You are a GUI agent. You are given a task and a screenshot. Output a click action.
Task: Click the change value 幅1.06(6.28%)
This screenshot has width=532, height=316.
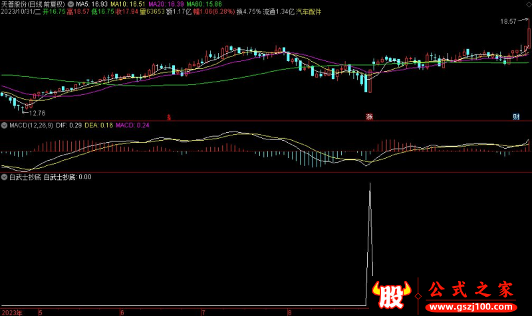coord(213,11)
